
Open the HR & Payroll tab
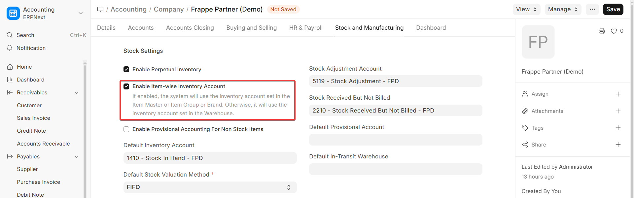tap(306, 28)
